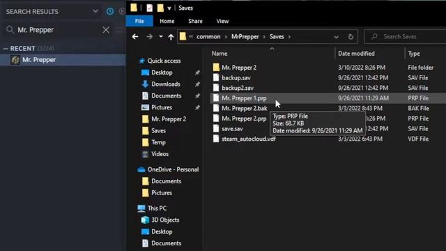Sort by Type column header

coord(414,54)
